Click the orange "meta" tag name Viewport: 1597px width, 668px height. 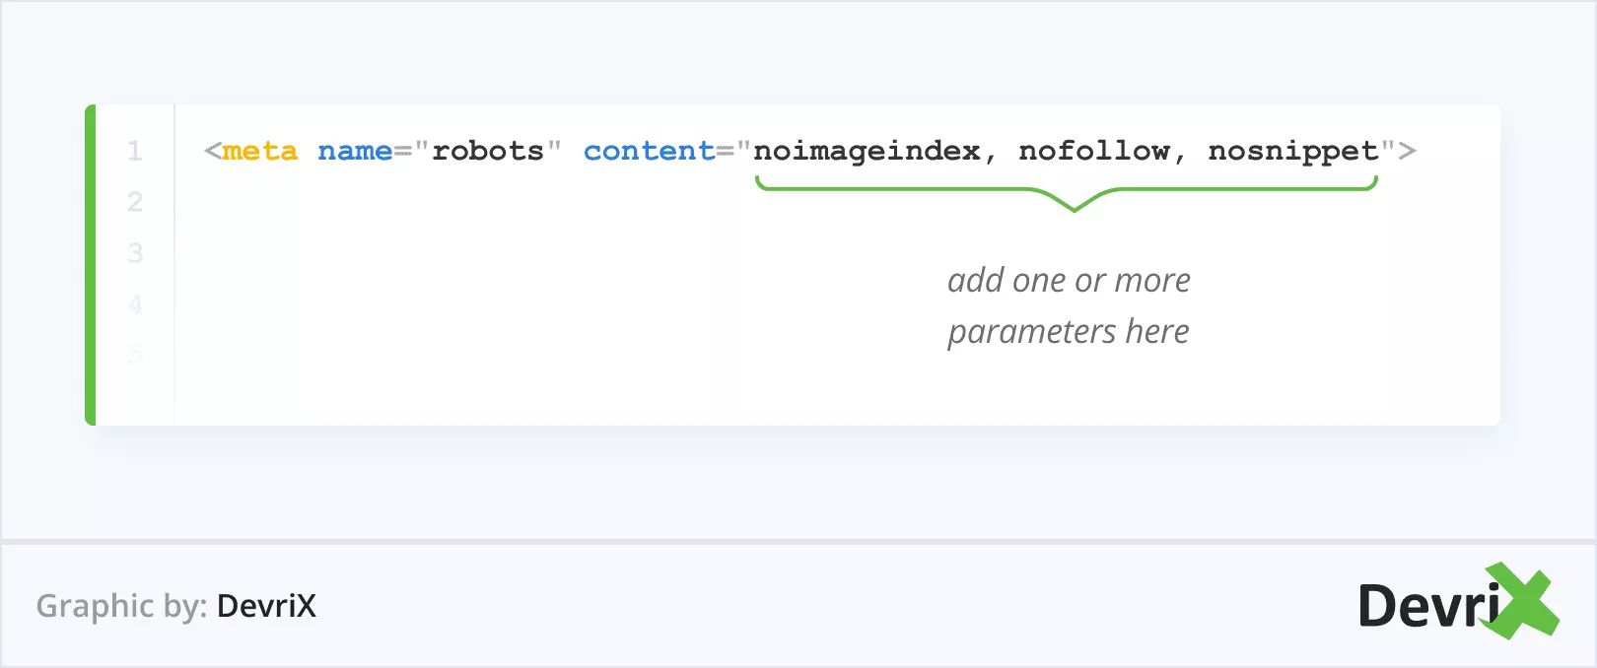(x=259, y=152)
